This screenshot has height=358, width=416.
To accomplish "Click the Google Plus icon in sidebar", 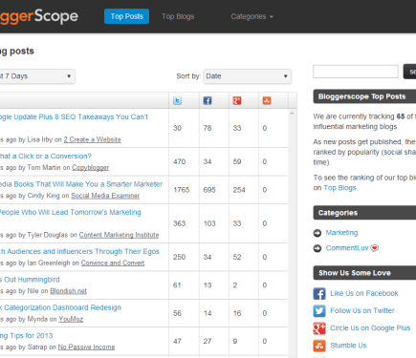I will click(x=319, y=328).
